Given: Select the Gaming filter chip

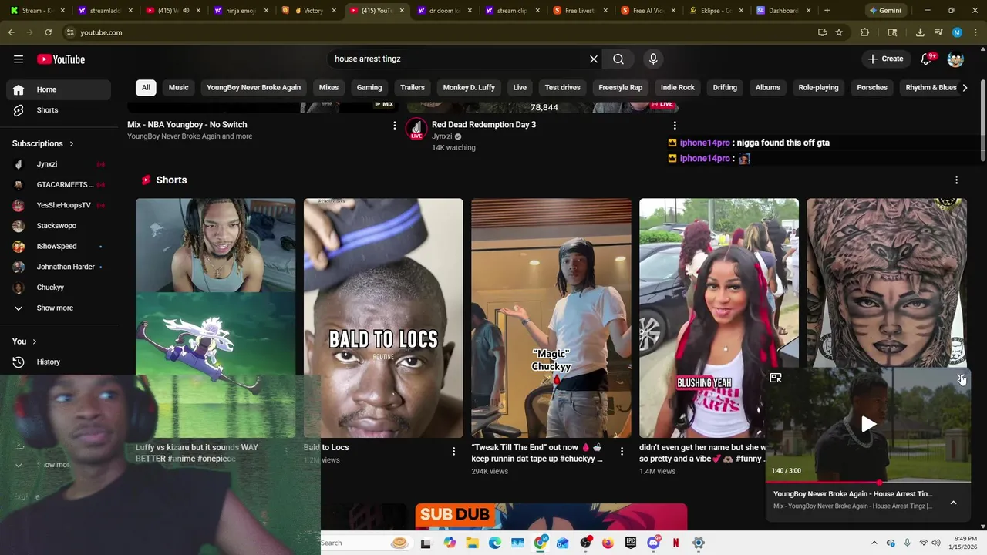Looking at the screenshot, I should point(369,88).
